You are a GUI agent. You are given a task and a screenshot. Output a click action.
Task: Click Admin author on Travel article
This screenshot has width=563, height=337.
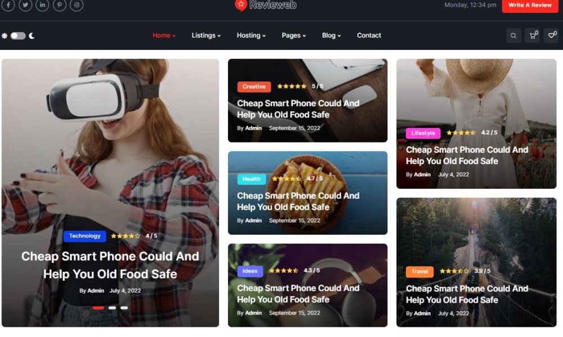[x=422, y=313]
